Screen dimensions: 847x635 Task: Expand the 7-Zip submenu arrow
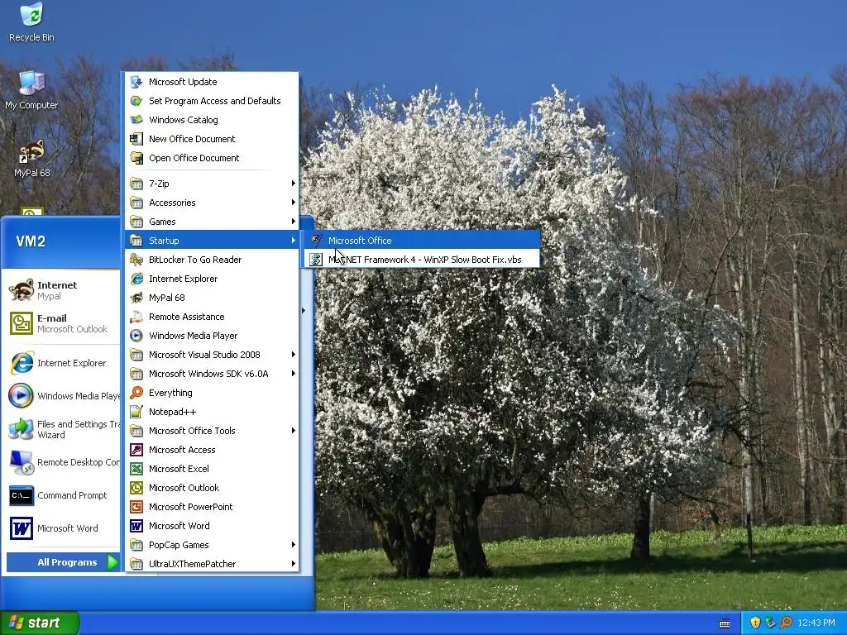pyautogui.click(x=294, y=184)
